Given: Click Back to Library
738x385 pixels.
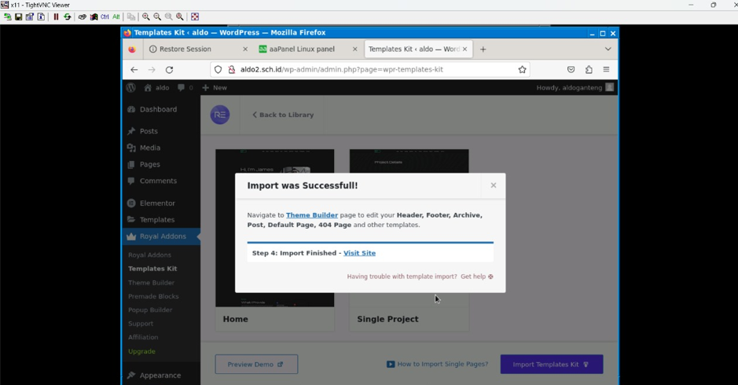Looking at the screenshot, I should pos(283,115).
